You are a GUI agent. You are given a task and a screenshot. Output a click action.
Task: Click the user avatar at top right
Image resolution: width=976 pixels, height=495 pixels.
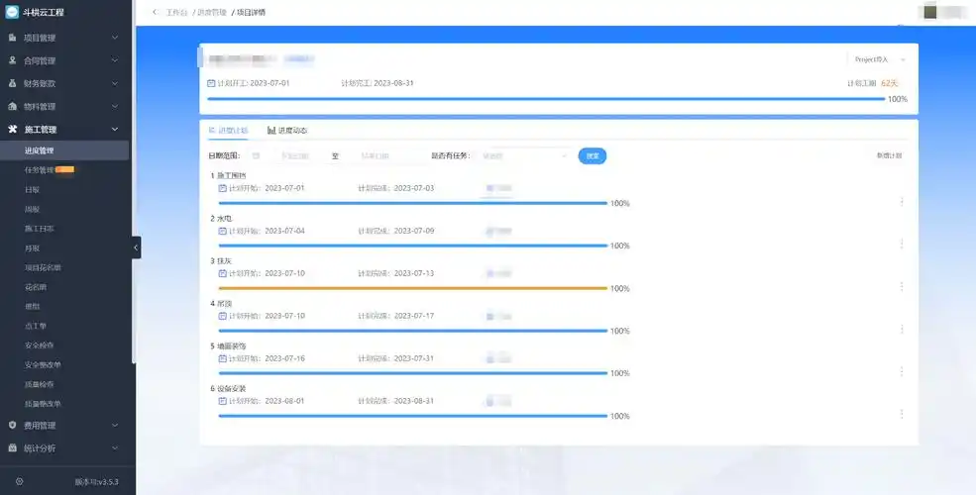pos(930,12)
